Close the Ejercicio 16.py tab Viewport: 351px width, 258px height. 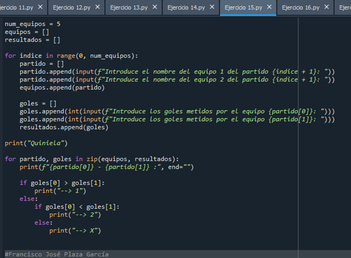[x=326, y=7]
